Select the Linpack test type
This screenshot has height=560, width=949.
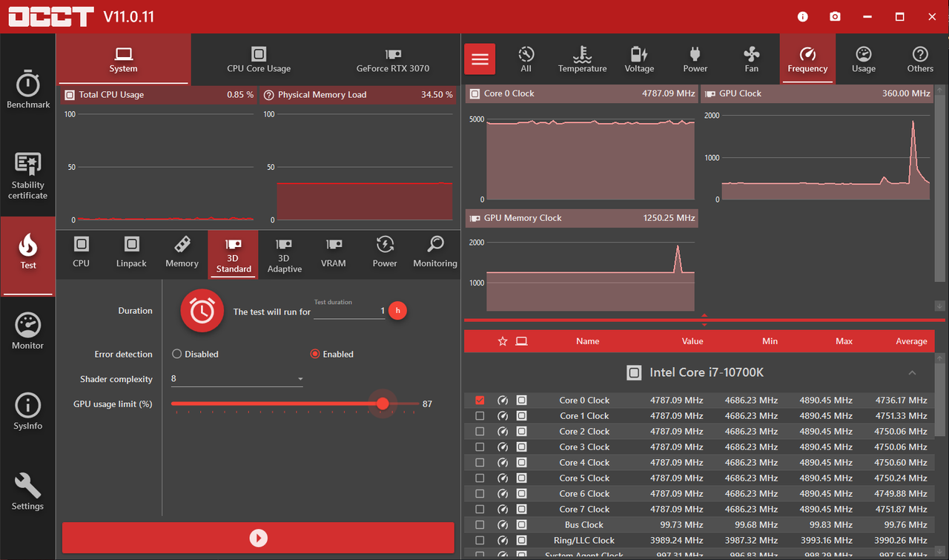132,252
